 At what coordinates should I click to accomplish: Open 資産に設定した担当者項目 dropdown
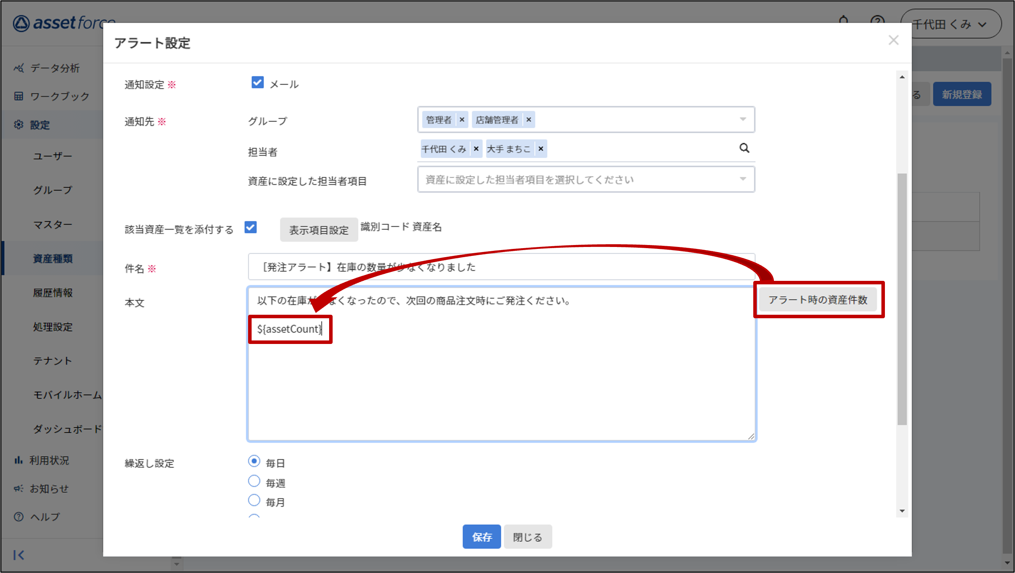point(585,179)
